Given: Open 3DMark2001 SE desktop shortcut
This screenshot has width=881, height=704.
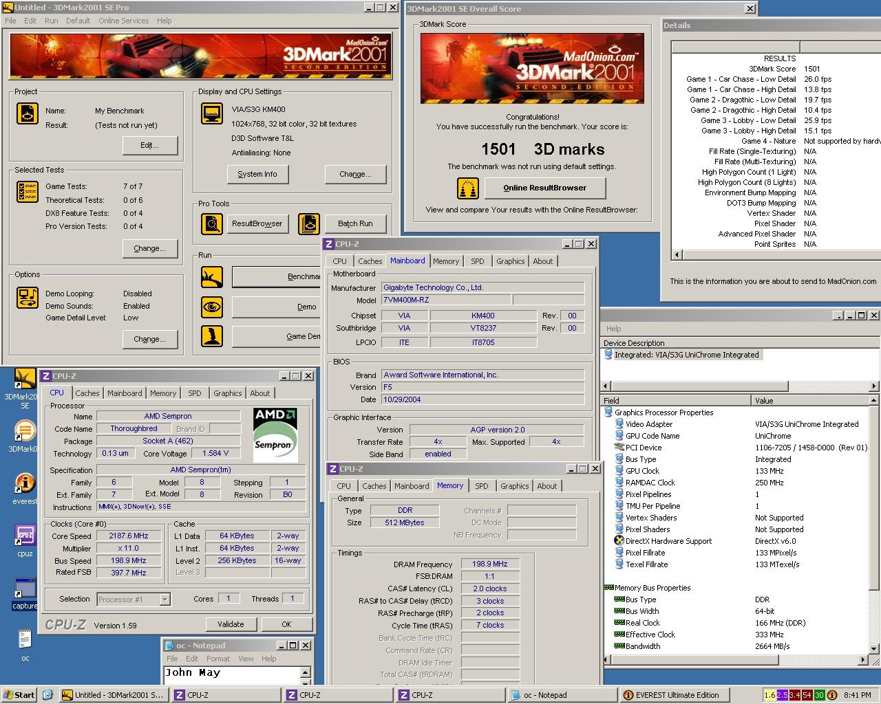Looking at the screenshot, I should [25, 388].
